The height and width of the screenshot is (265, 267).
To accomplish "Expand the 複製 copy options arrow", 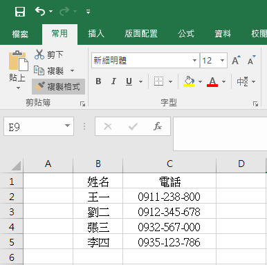I will 72,70.
